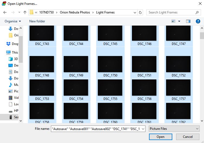Change view using the view icon

(x=173, y=21)
